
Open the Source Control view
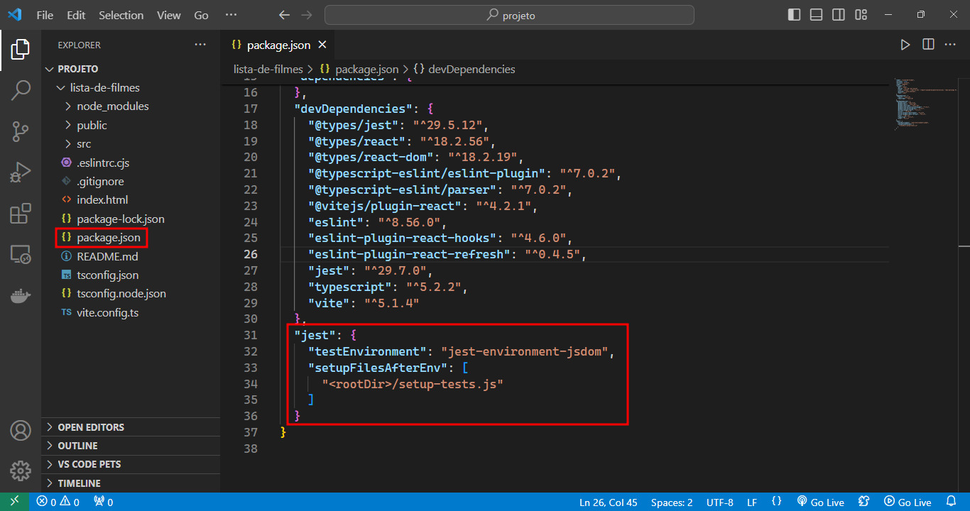[21, 131]
